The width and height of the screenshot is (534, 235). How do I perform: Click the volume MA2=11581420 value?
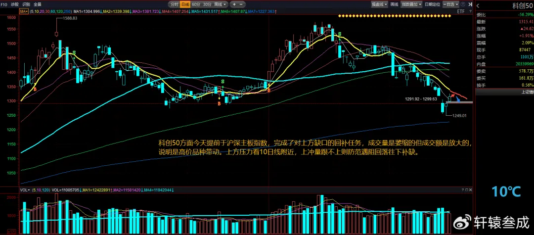pos(128,189)
